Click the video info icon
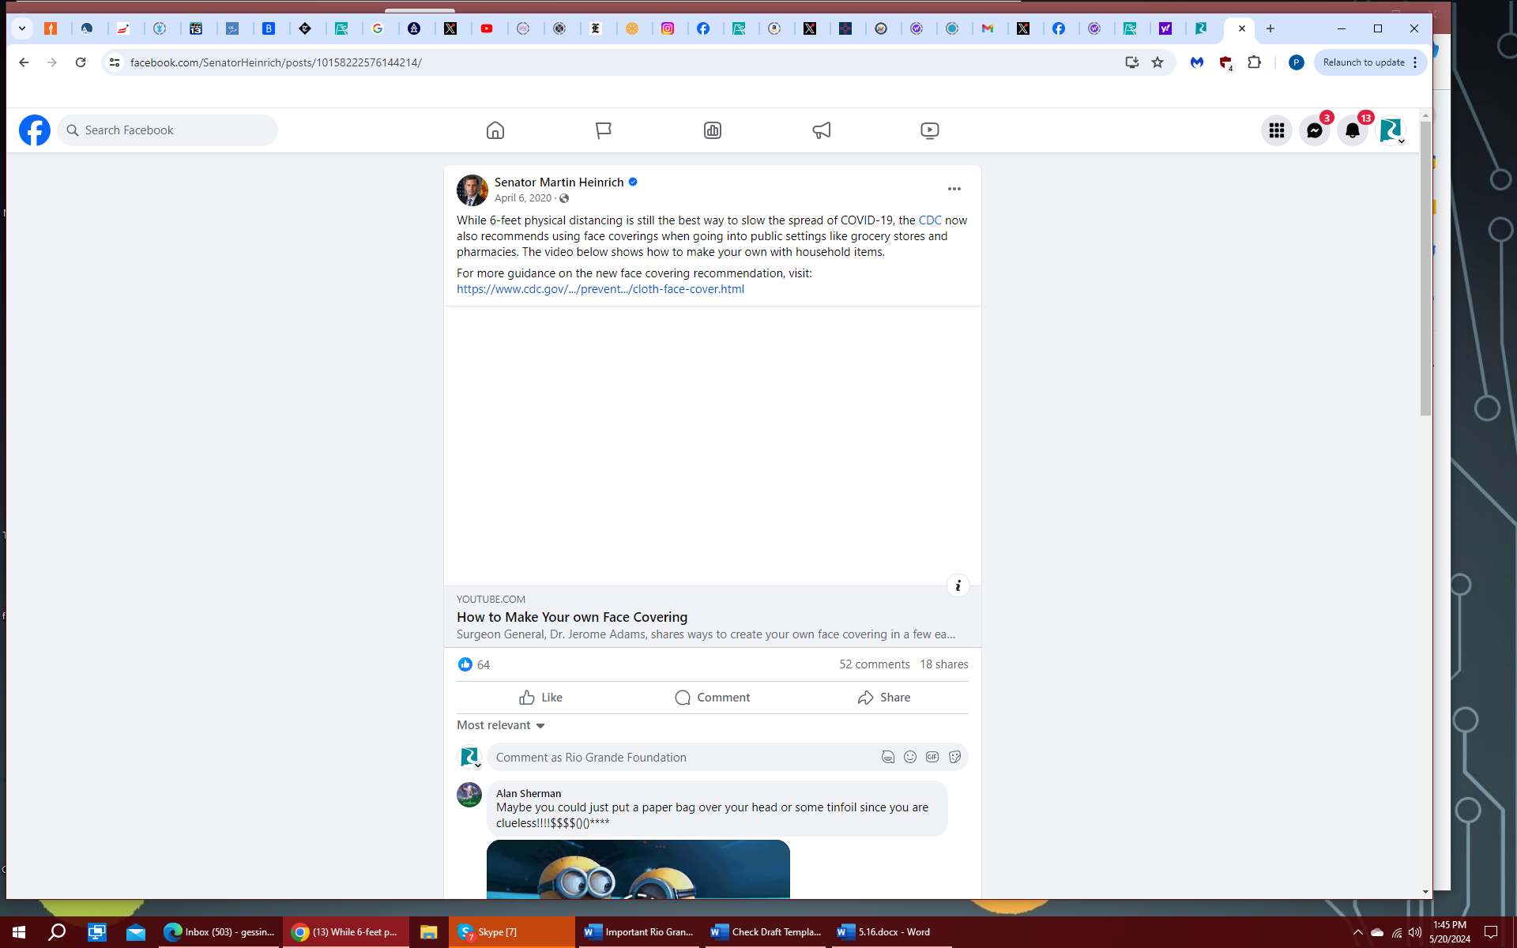 coord(958,585)
